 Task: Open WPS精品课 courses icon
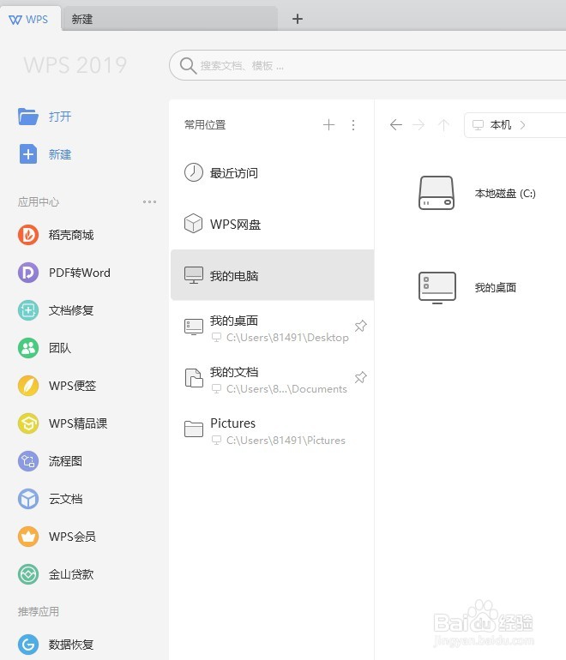click(x=28, y=423)
